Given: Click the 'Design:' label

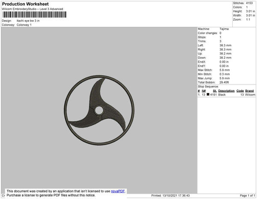Looking at the screenshot, I should [x=7, y=21].
